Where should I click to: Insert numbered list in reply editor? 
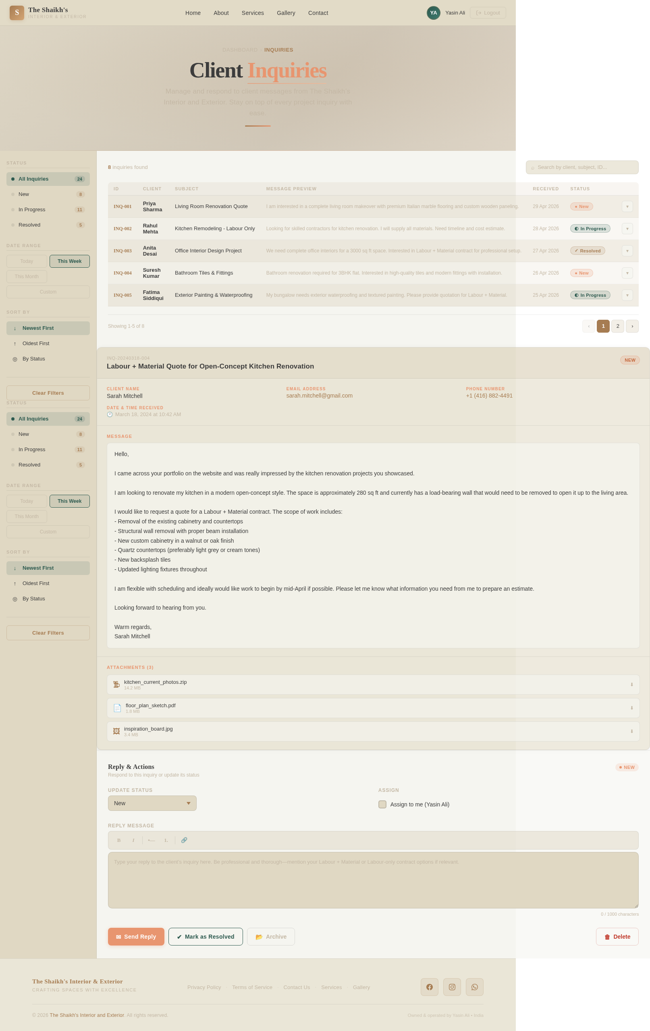click(x=166, y=840)
